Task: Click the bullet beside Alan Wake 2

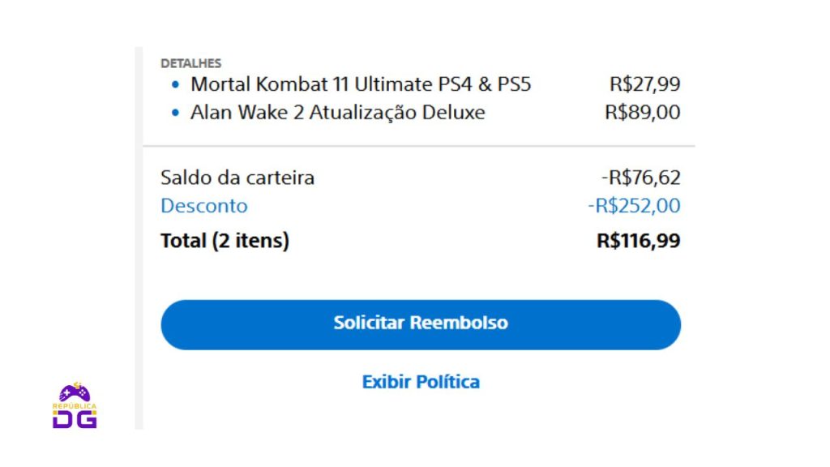Action: (x=176, y=112)
